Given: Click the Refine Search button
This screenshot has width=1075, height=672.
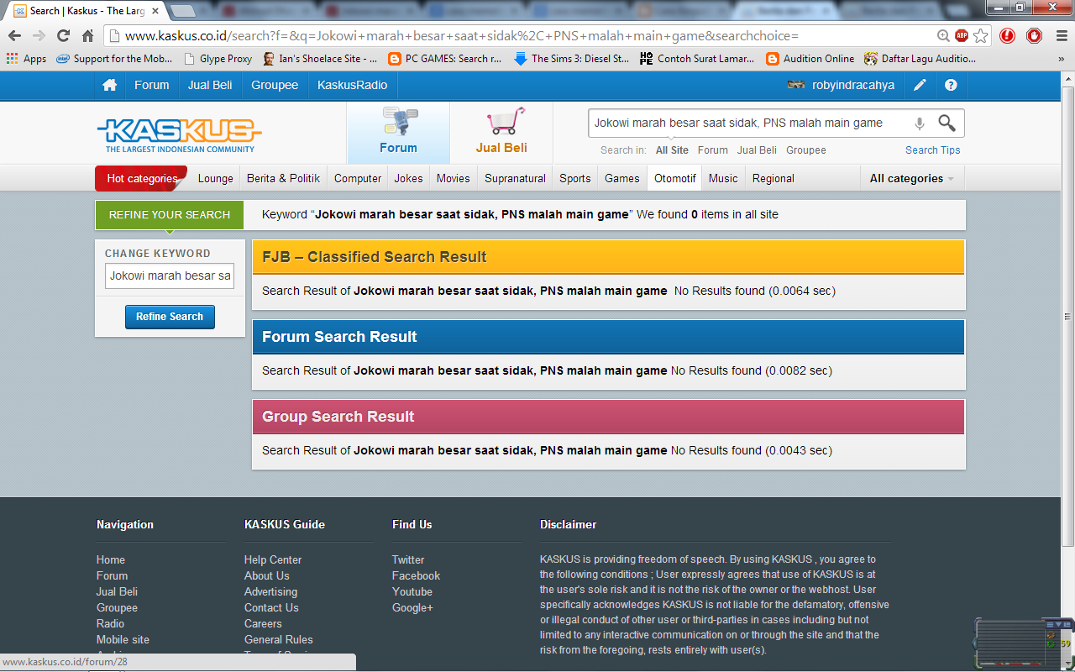Looking at the screenshot, I should point(170,317).
